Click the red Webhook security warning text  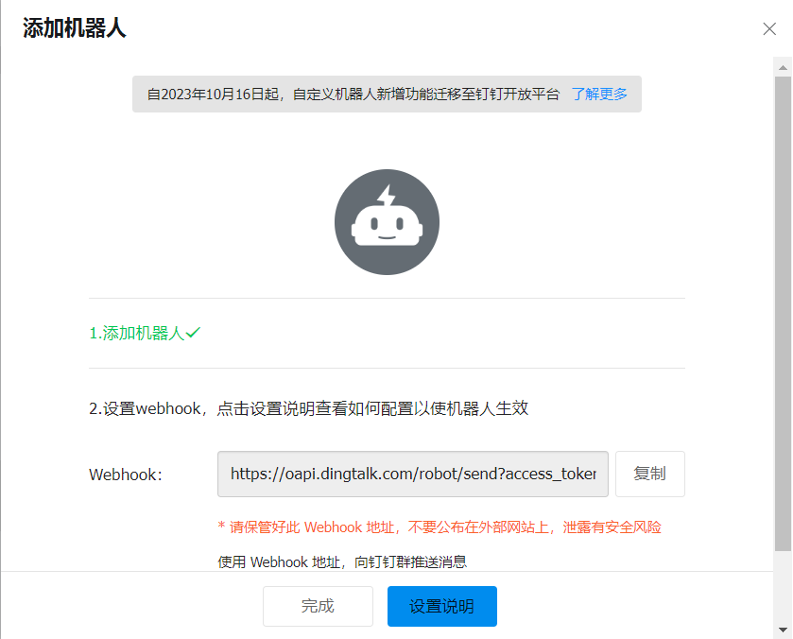(x=440, y=527)
